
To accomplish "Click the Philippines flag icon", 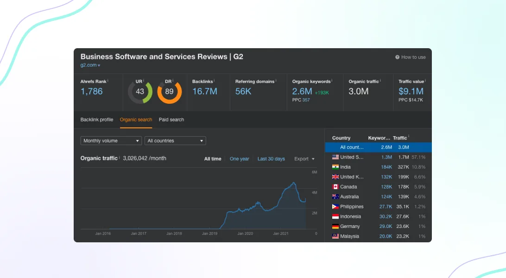I will (x=335, y=206).
